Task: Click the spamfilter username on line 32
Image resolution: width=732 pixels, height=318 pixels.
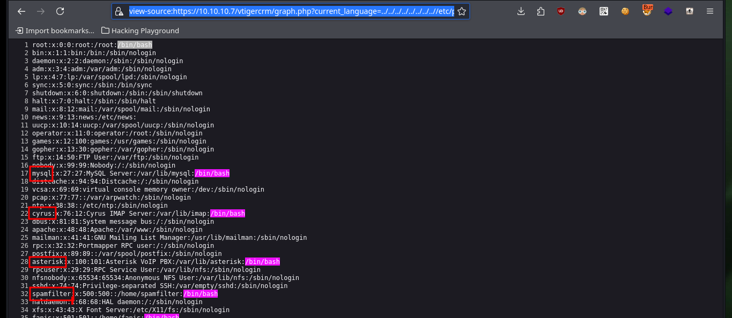Action: click(51, 294)
